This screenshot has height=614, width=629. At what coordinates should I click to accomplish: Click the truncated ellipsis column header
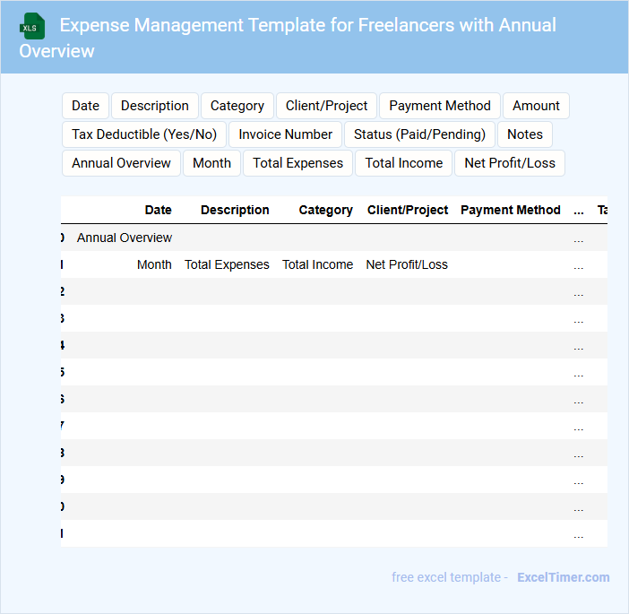[x=578, y=210]
